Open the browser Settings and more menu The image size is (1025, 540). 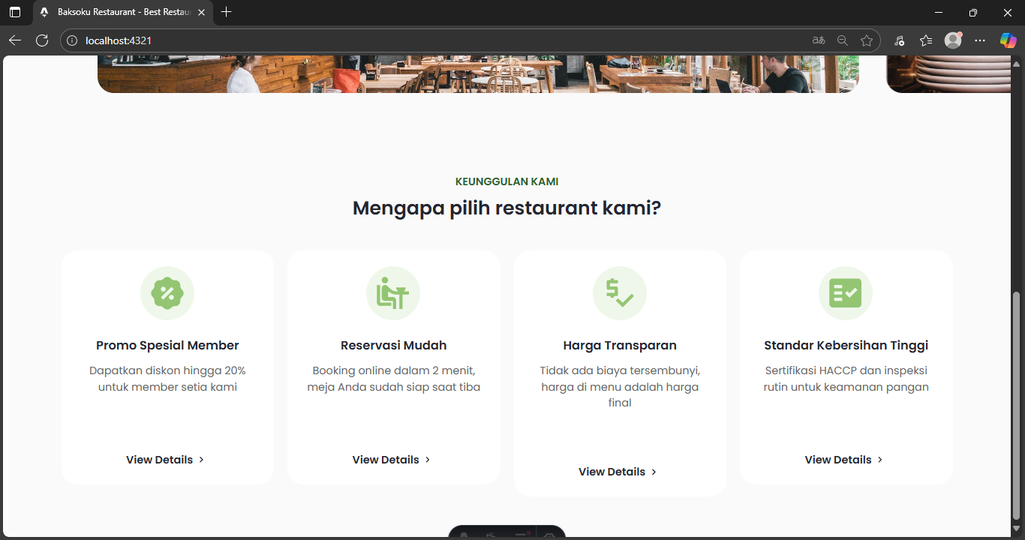[x=980, y=40]
